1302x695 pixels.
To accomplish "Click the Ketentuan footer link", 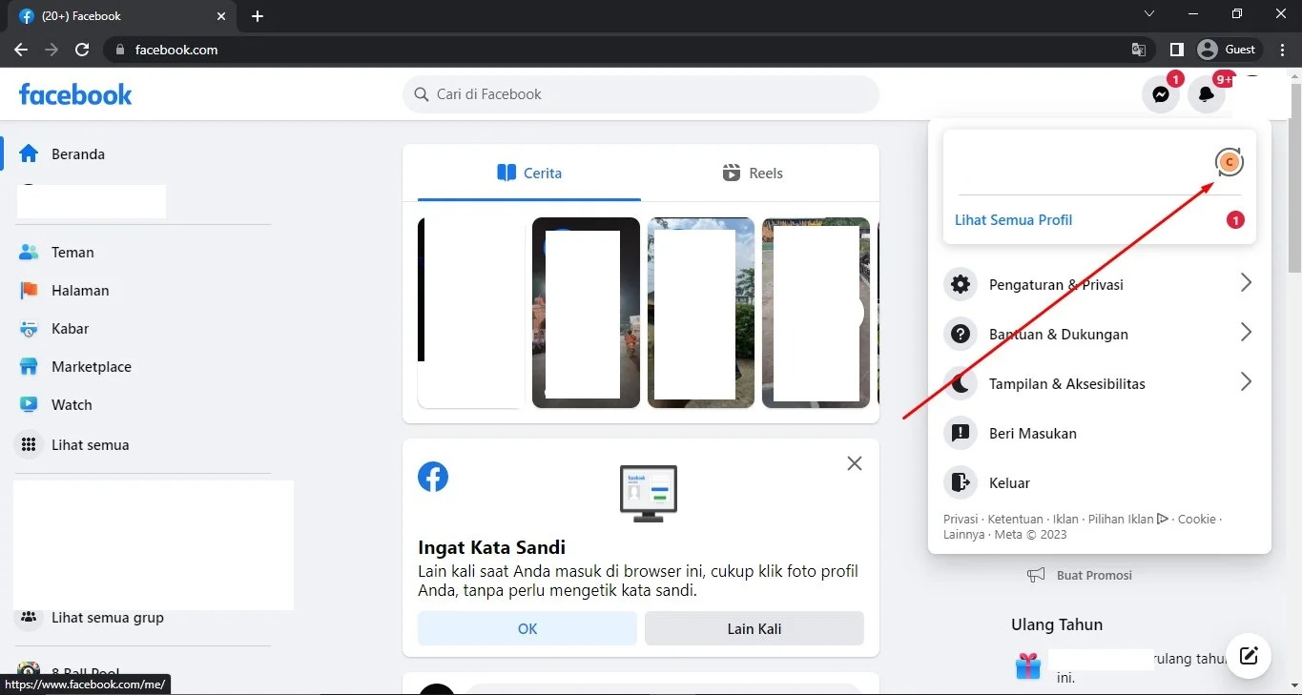I will coord(1015,520).
